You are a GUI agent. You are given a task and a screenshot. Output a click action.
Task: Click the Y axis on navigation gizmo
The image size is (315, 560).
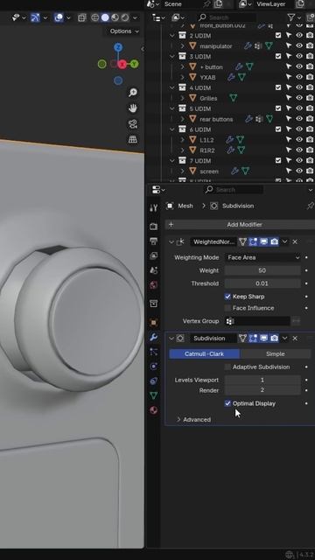click(x=134, y=64)
